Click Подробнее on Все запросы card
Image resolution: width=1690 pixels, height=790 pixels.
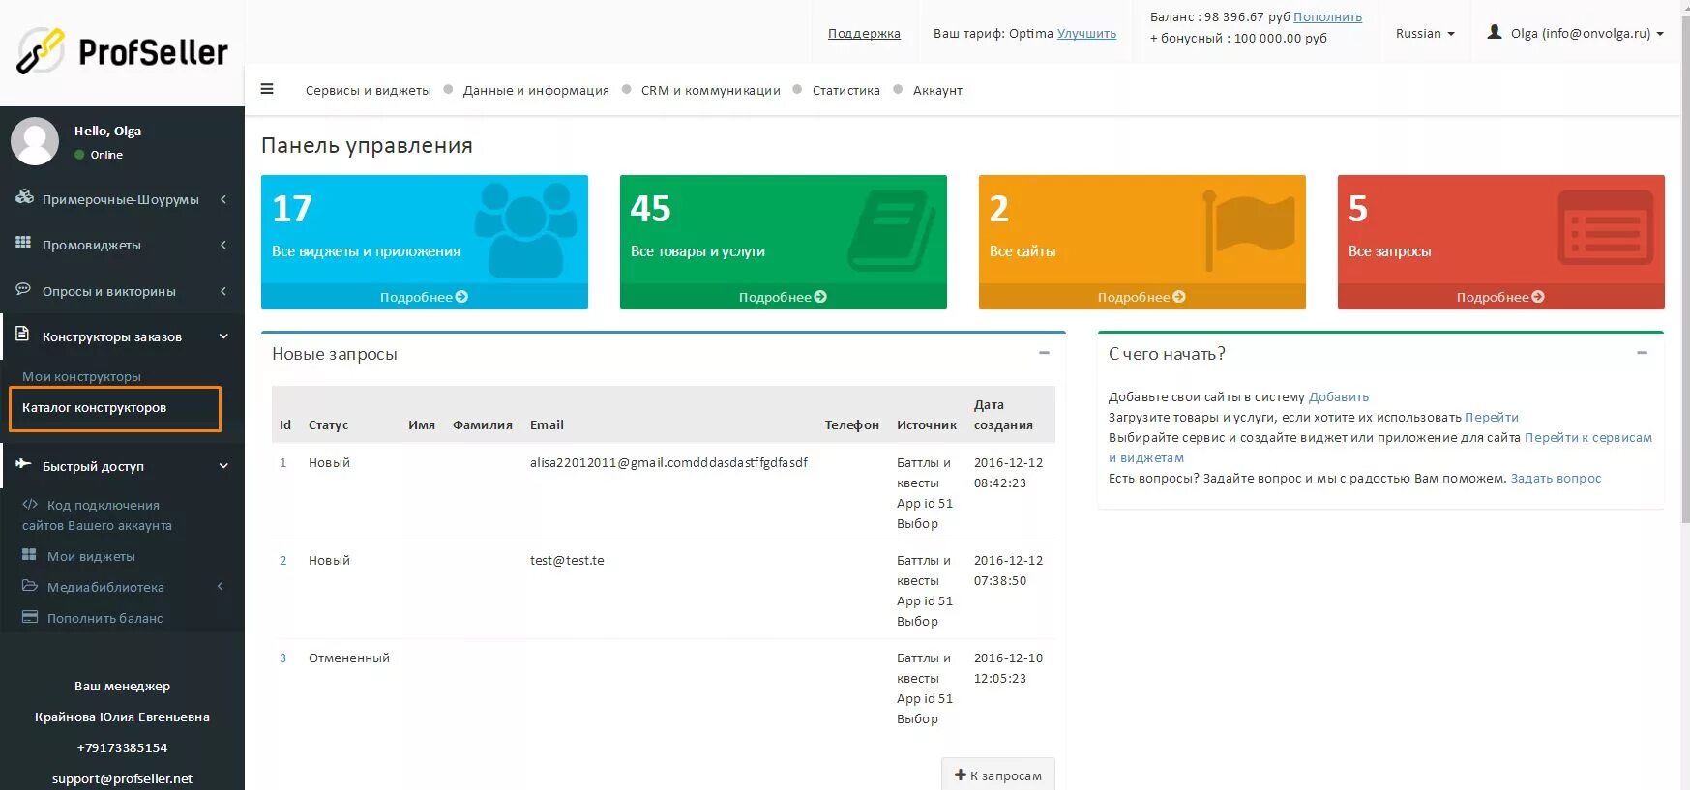click(x=1500, y=297)
